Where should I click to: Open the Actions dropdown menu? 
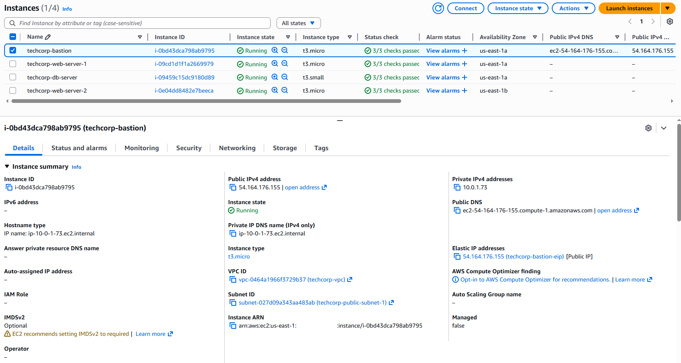pos(573,8)
